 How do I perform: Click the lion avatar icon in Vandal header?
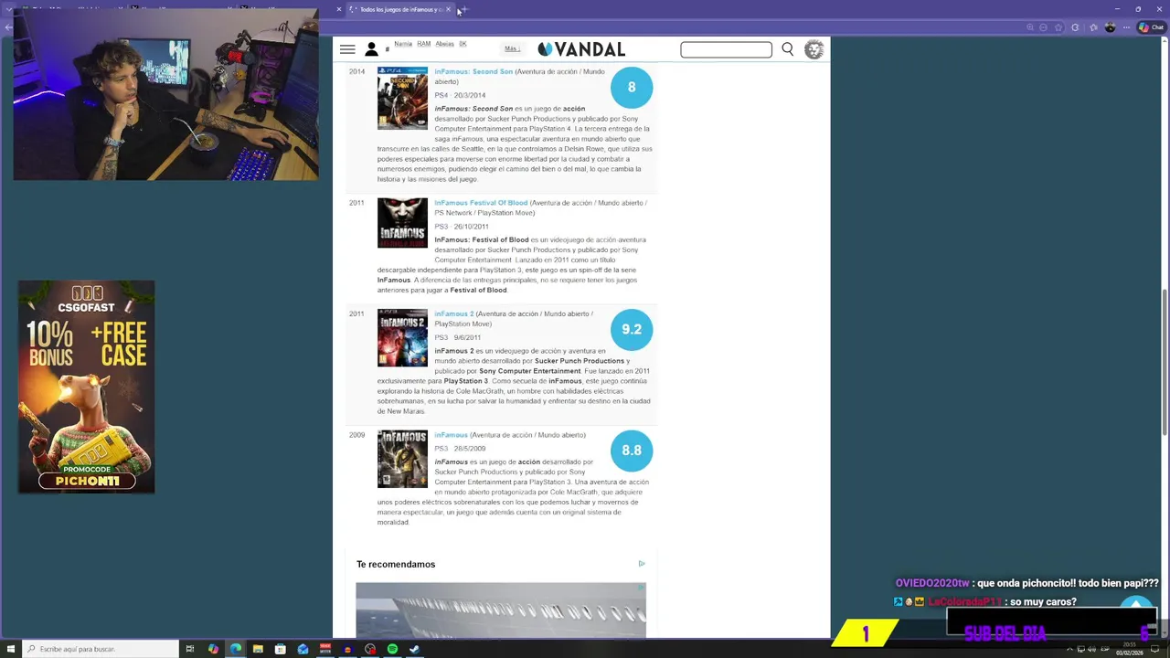coord(814,49)
